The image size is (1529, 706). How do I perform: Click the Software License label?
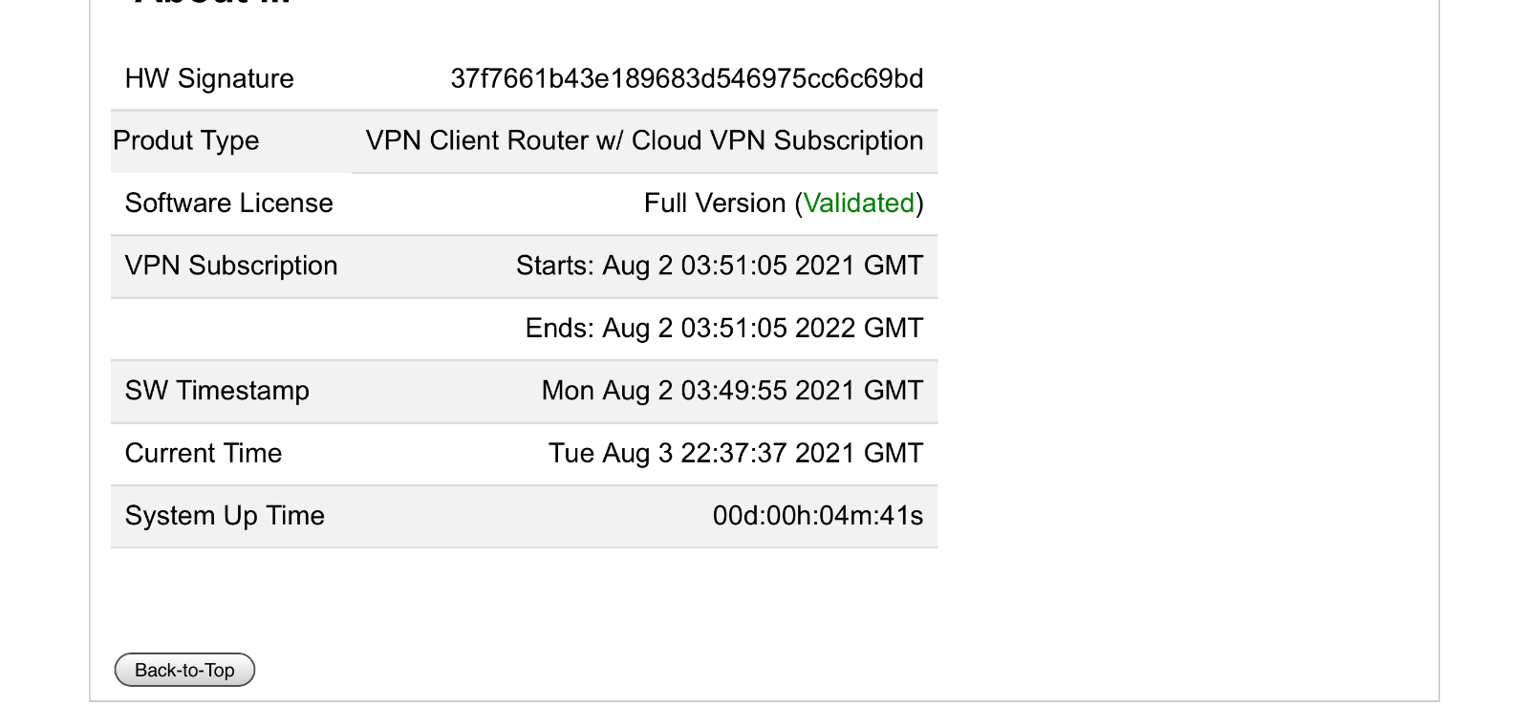[228, 203]
